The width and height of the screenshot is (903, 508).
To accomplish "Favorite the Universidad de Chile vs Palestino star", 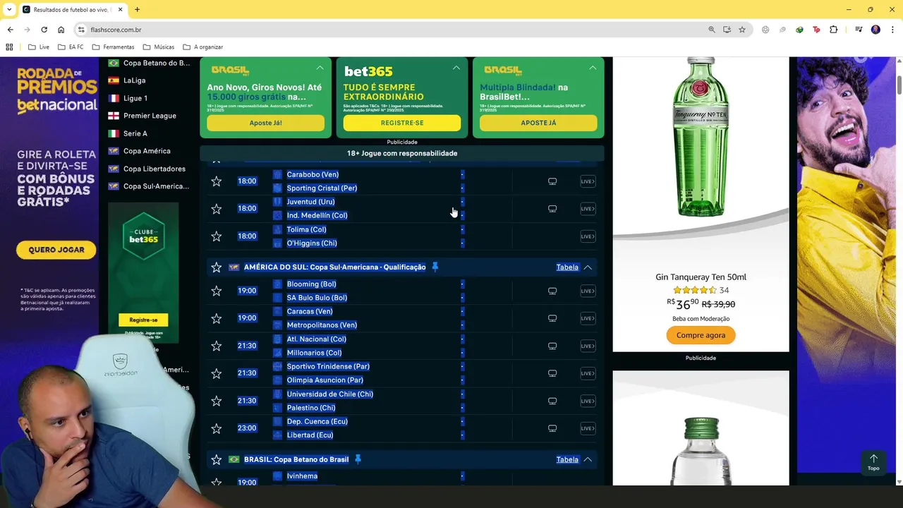I will pyautogui.click(x=217, y=401).
